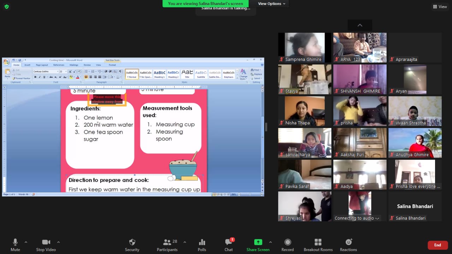452x254 pixels.
Task: Apply italic formatting in Word ribbon
Action: pos(39,77)
